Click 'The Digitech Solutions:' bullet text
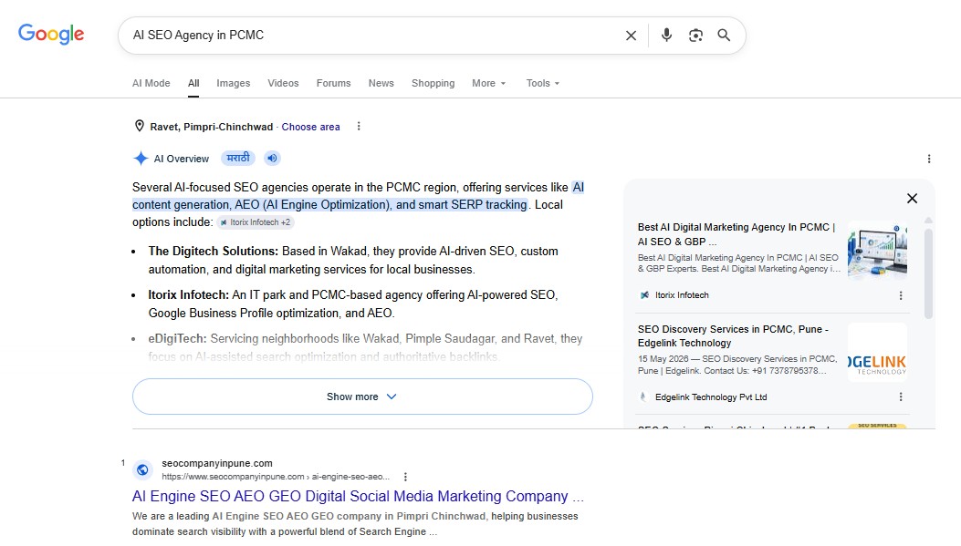 pos(214,251)
